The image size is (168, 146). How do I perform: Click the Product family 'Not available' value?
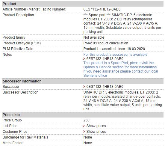click(94, 37)
